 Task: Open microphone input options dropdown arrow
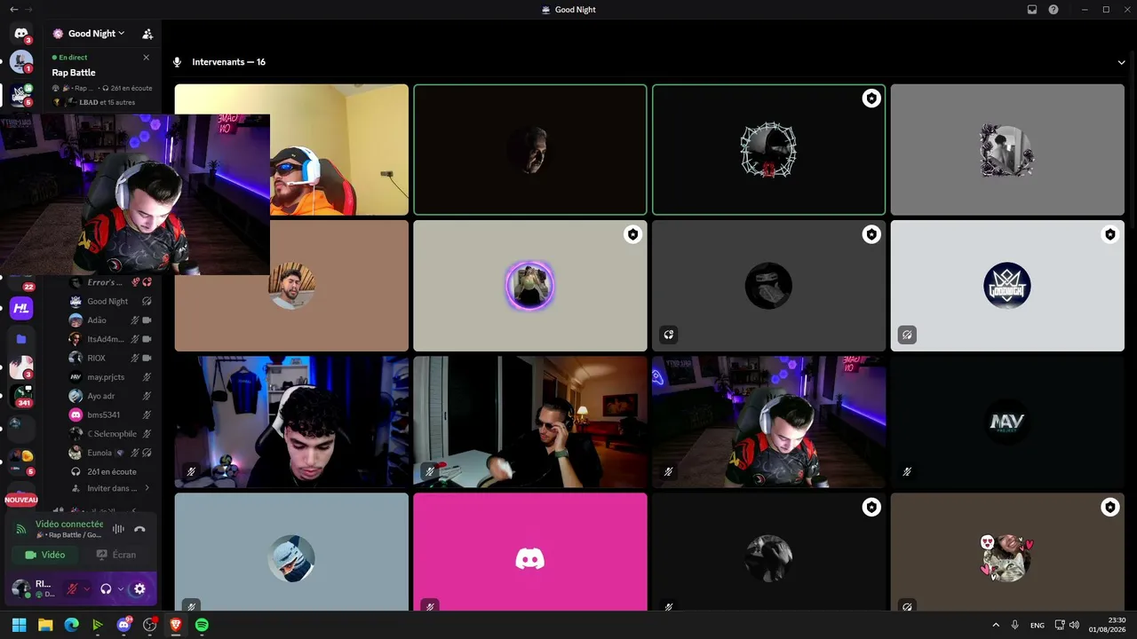[86, 588]
